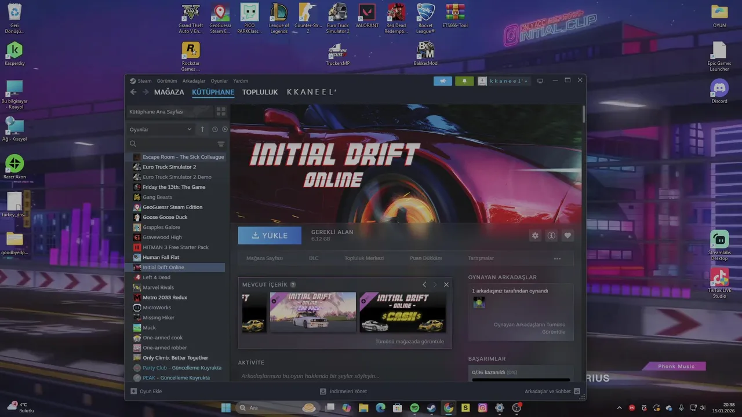Click the achievements progress bar

(x=521, y=380)
